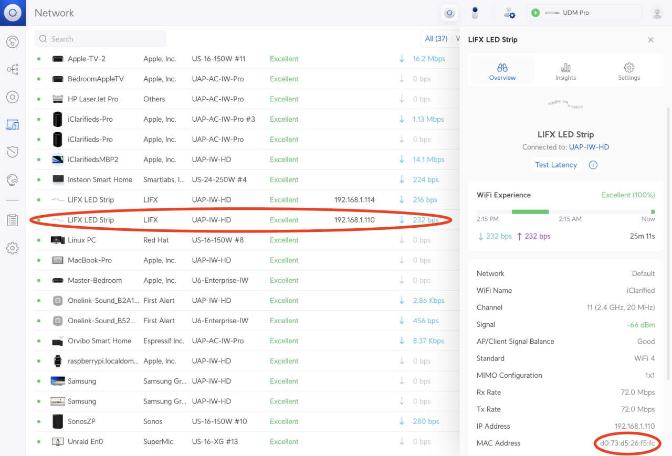
Task: Open the Topology icon in sidebar
Action: 13,69
